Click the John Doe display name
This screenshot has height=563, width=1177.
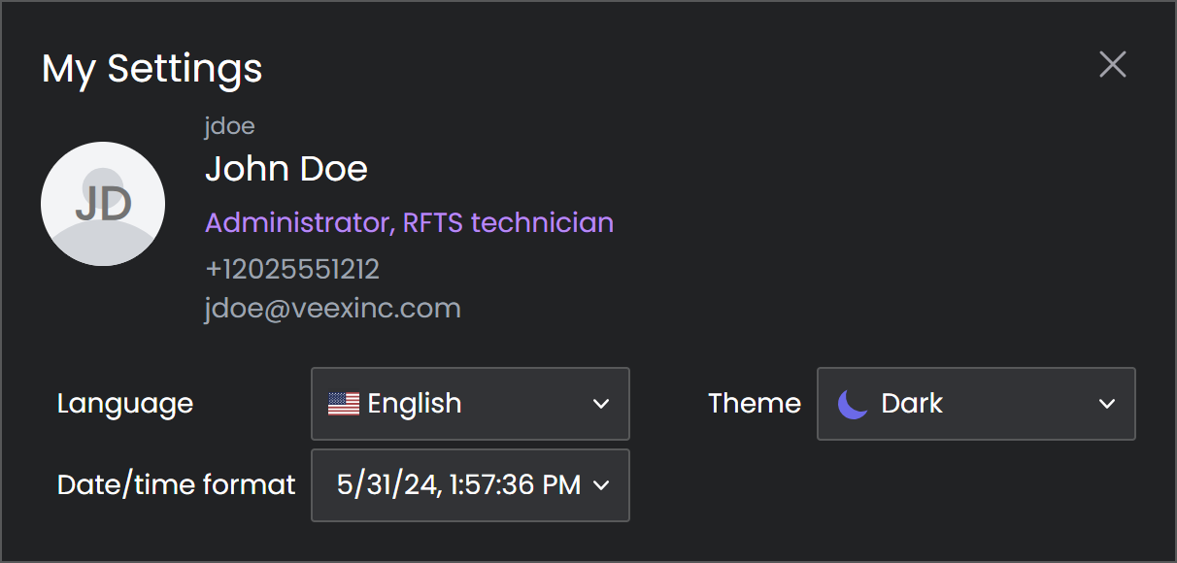(x=286, y=169)
